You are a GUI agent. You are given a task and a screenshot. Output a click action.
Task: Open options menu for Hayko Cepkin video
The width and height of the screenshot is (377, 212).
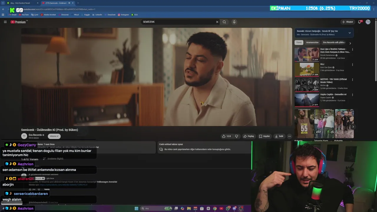353,95
